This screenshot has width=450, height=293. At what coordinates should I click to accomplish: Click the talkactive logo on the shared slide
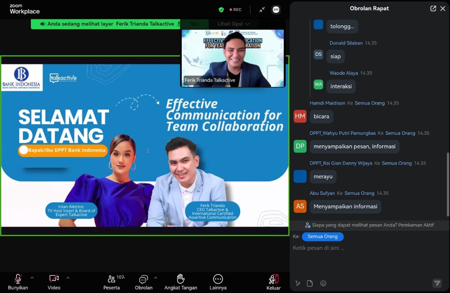[x=63, y=78]
